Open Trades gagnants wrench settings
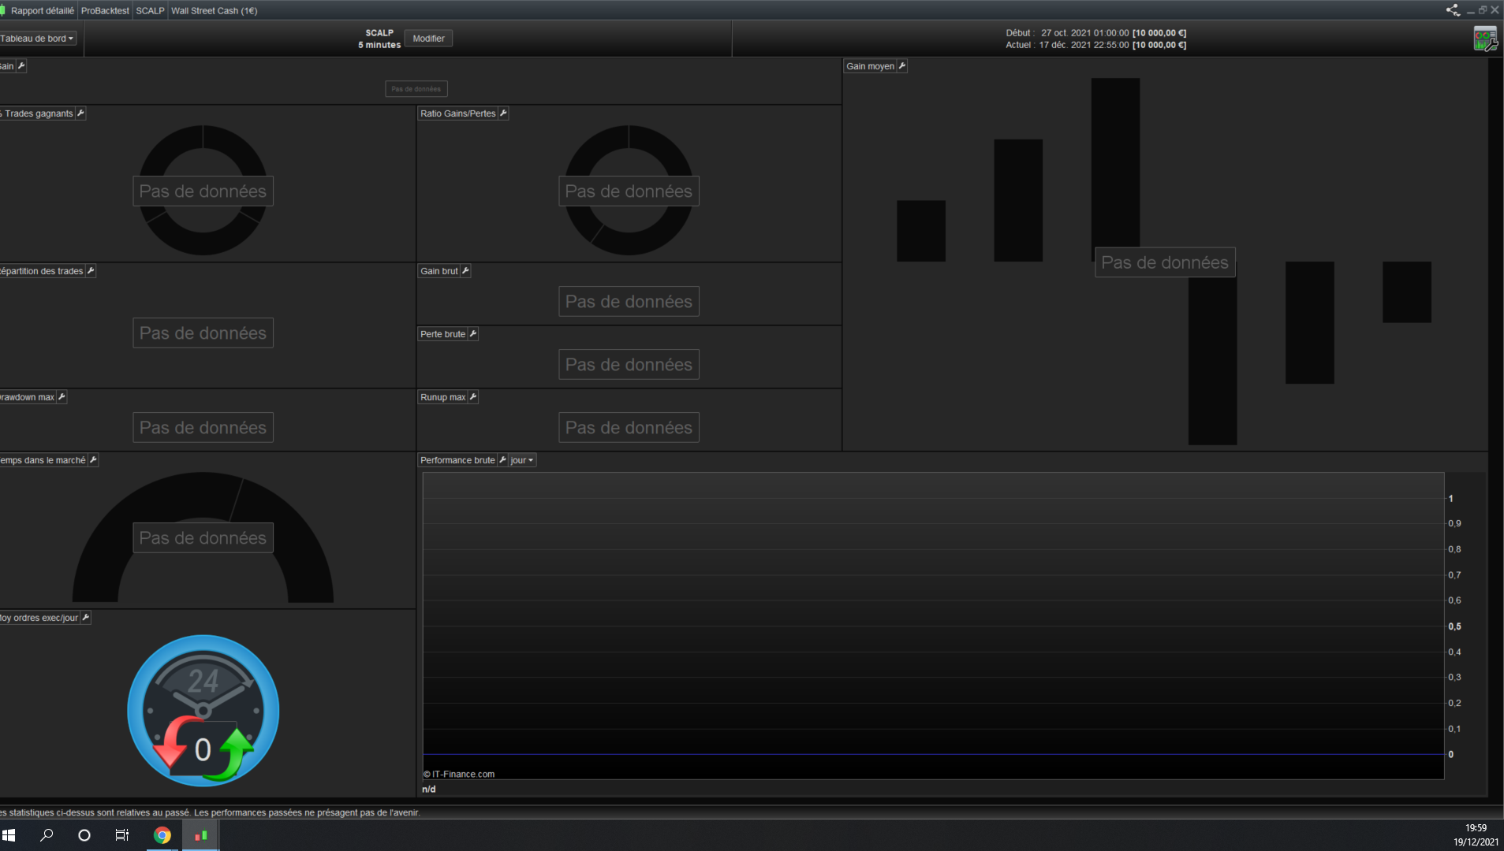 (x=80, y=113)
